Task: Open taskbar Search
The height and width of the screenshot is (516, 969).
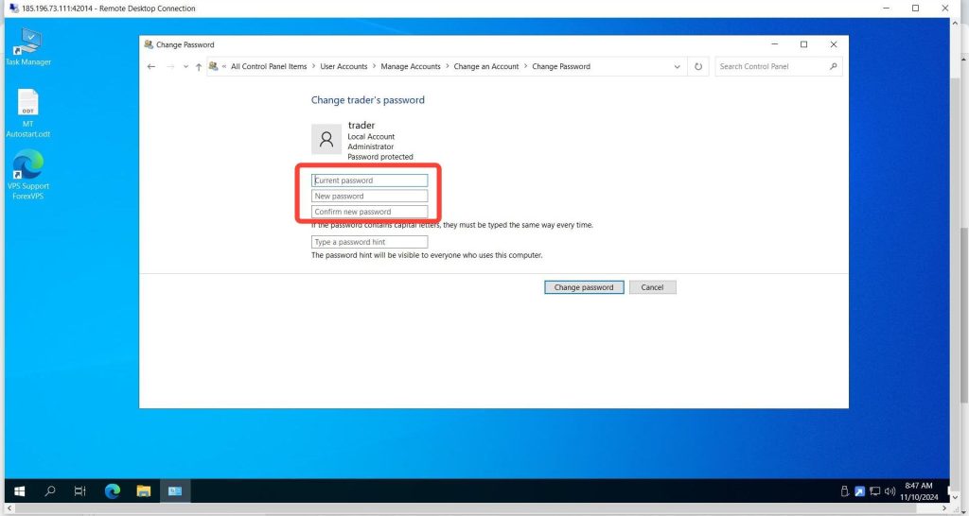Action: click(51, 491)
